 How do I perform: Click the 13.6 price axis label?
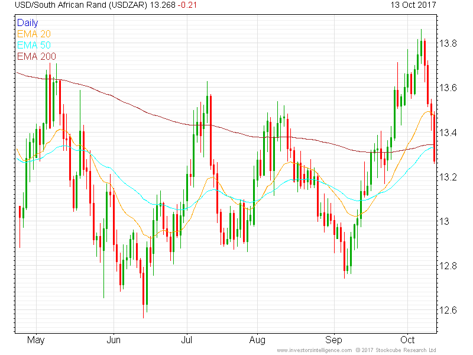pyautogui.click(x=448, y=88)
